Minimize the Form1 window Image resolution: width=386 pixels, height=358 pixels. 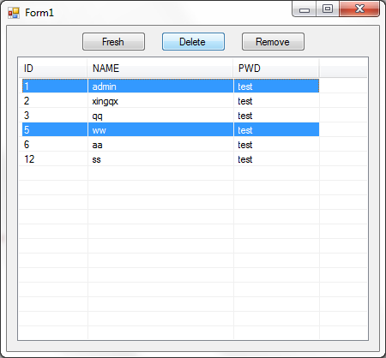click(305, 9)
